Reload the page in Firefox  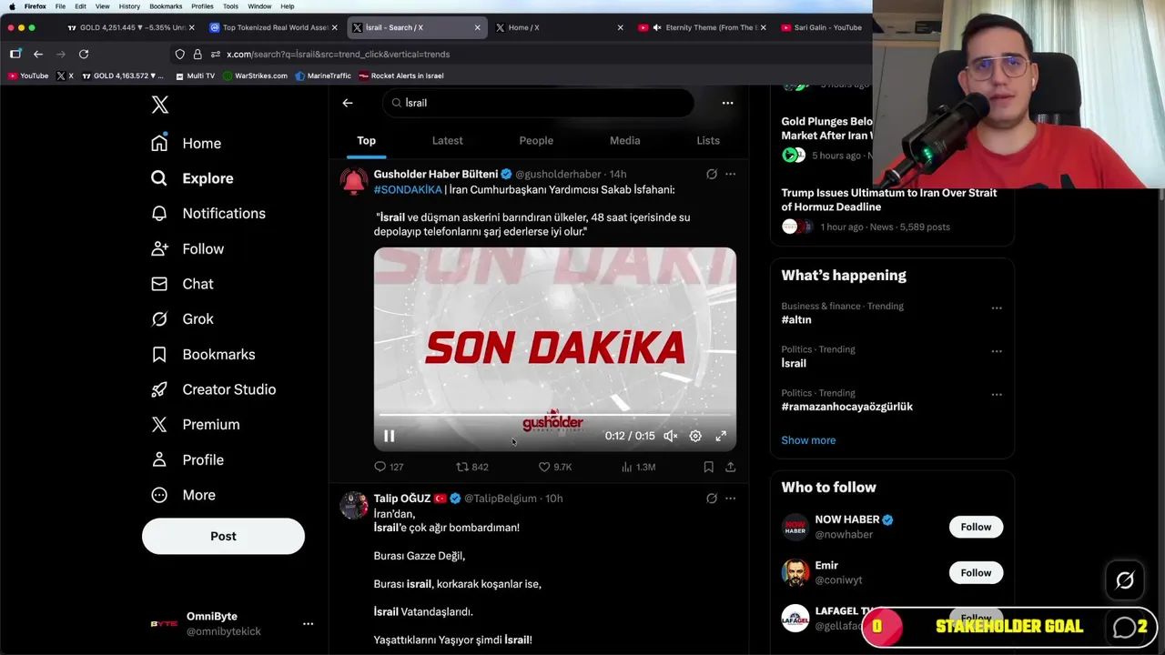[x=83, y=54]
